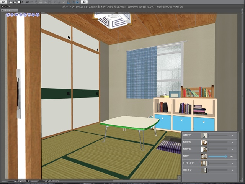Image resolution: width=245 pixels, height=184 pixels.
Task: Toggle Snap to Ruler
Action: pyautogui.click(x=69, y=2)
